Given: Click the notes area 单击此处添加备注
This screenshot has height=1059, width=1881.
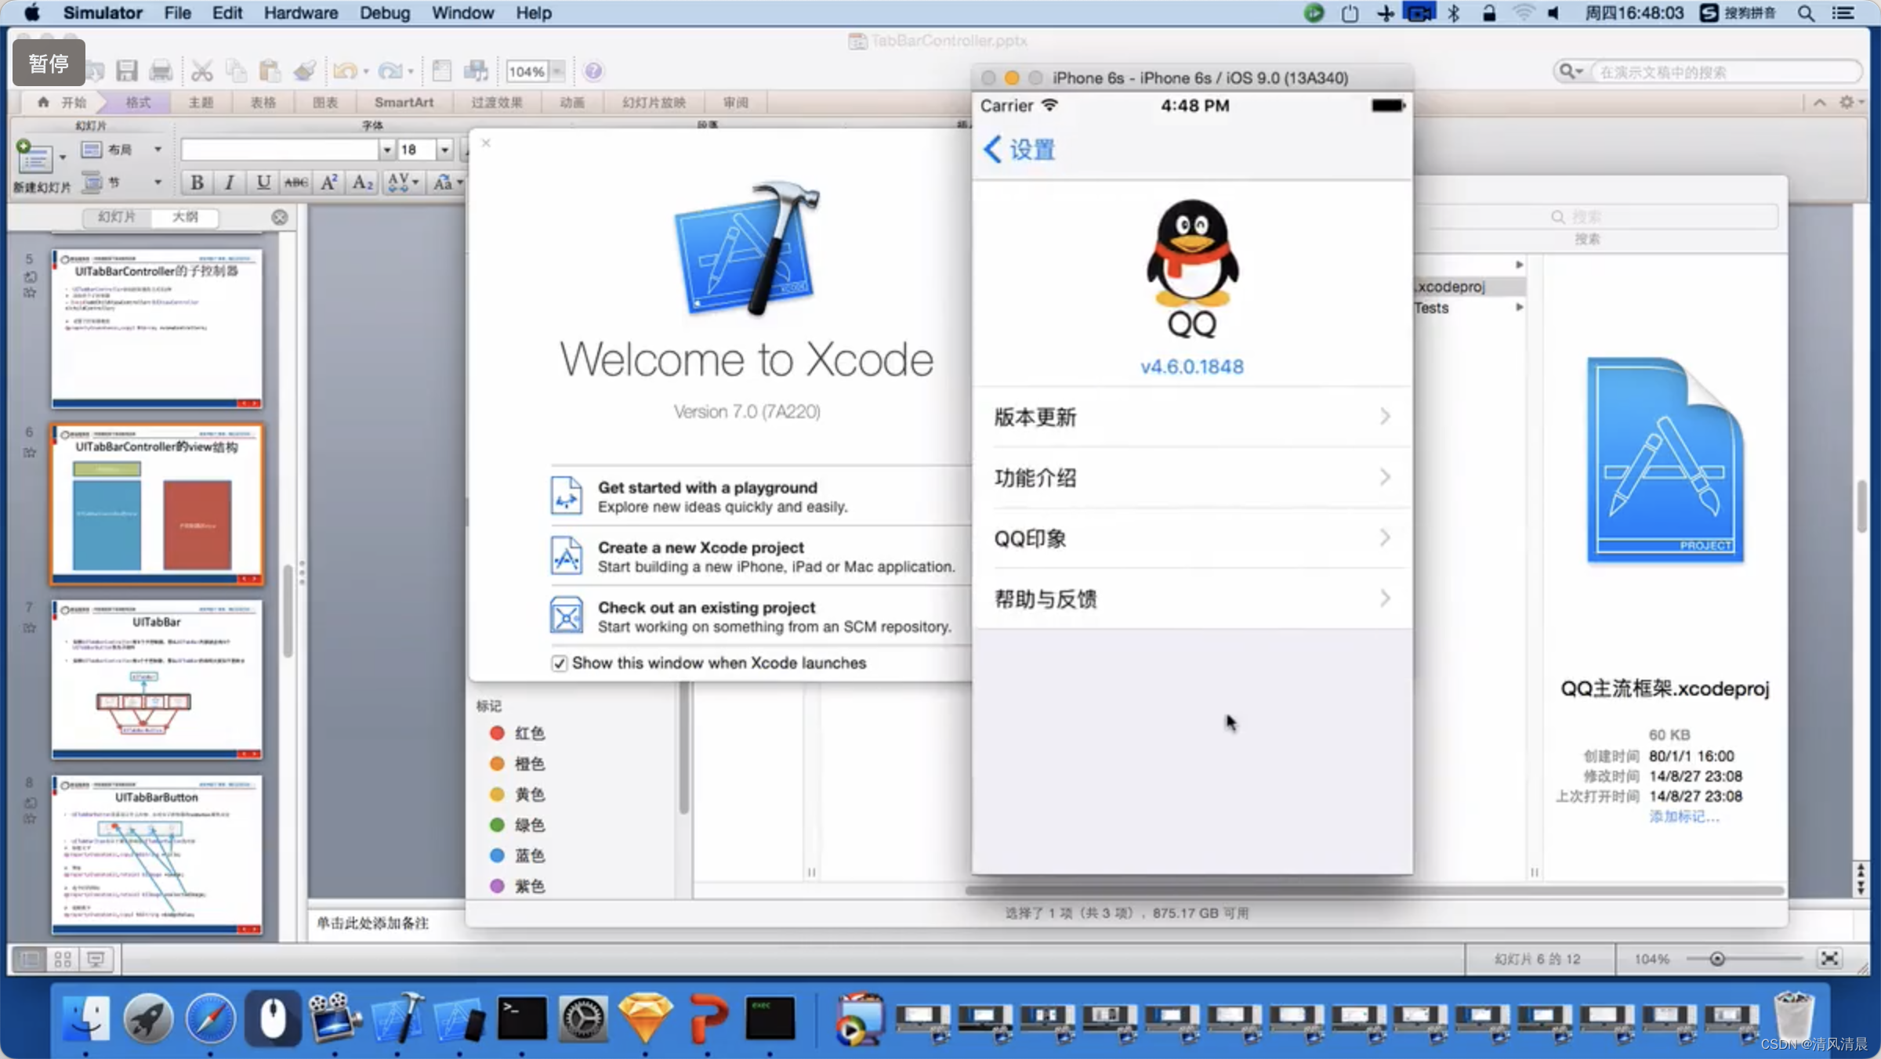Looking at the screenshot, I should coord(373,923).
